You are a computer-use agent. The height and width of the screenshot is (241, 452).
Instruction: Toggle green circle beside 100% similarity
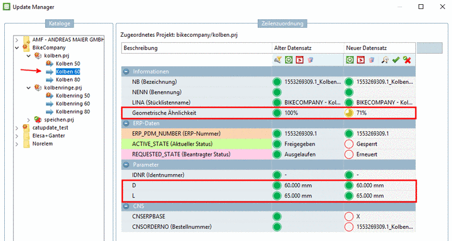pyautogui.click(x=277, y=113)
